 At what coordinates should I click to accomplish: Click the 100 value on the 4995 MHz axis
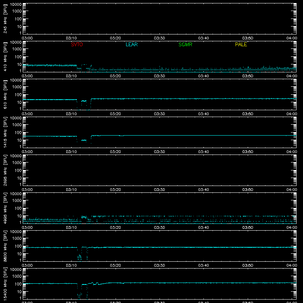pos(18,208)
